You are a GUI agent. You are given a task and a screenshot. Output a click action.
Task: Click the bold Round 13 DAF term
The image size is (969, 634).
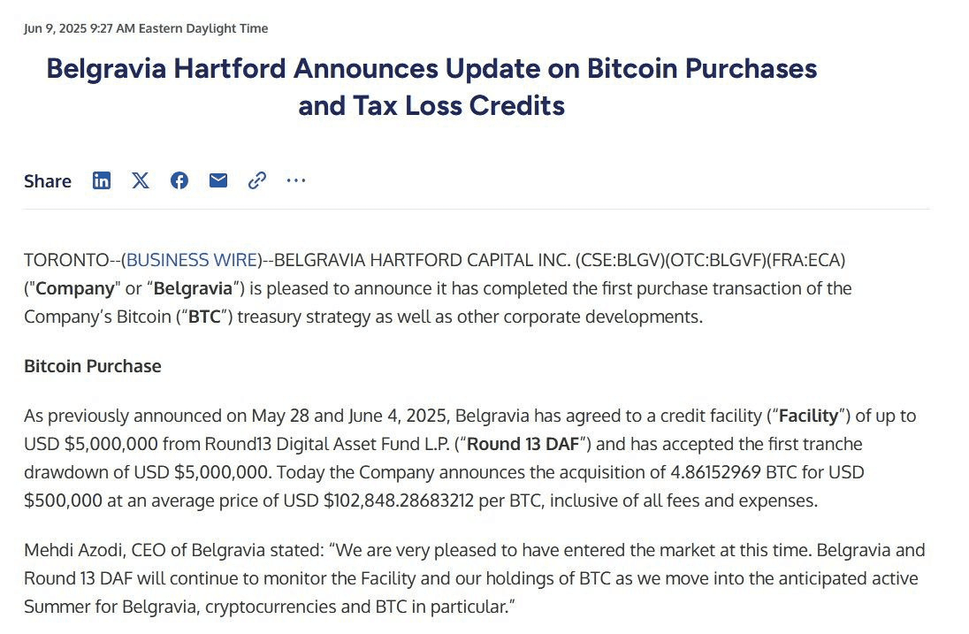523,444
